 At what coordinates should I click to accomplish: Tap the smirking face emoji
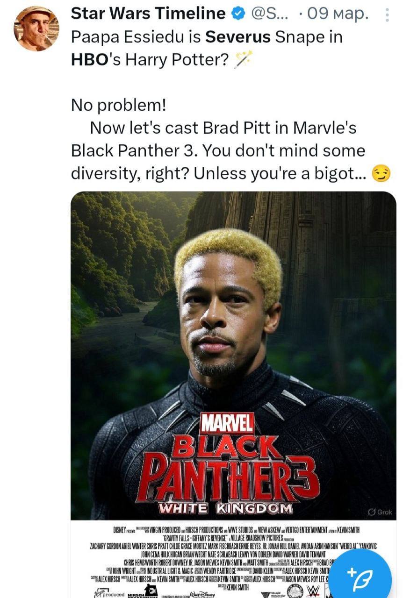[381, 174]
